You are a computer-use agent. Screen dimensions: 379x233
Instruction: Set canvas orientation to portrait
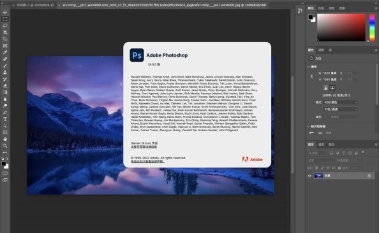(x=325, y=88)
